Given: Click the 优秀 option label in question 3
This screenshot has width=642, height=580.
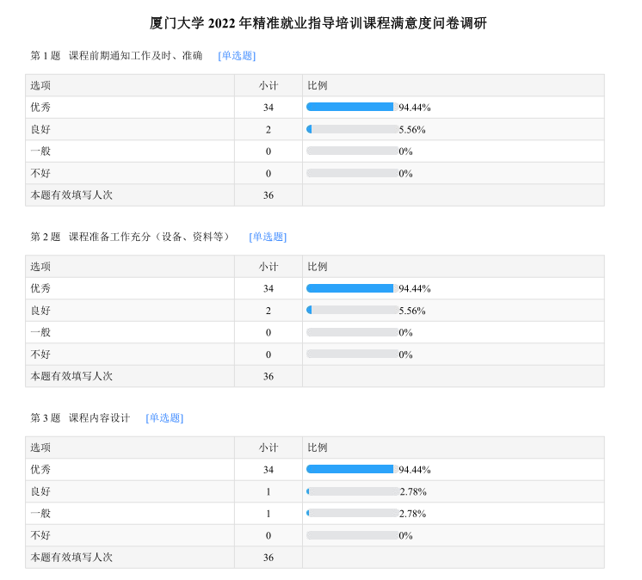Looking at the screenshot, I should [41, 470].
